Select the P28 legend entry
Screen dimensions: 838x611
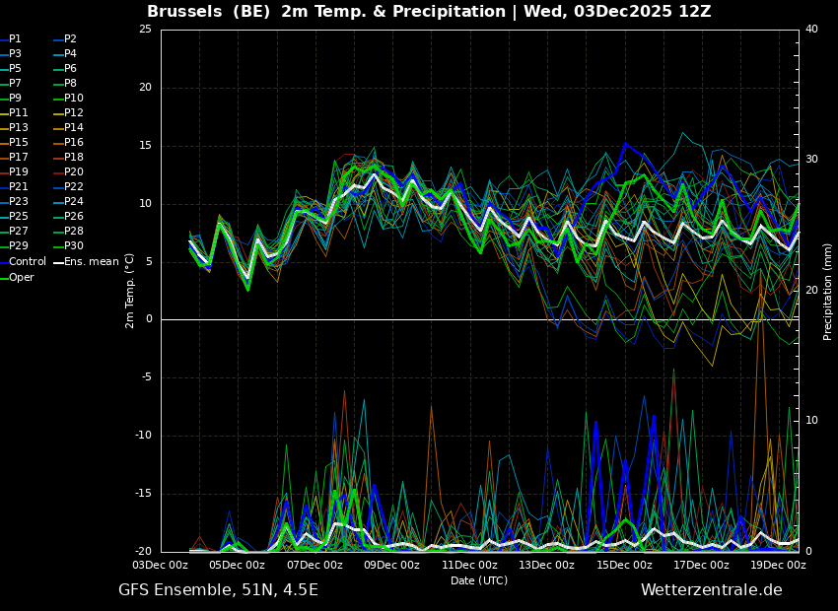[x=69, y=232]
